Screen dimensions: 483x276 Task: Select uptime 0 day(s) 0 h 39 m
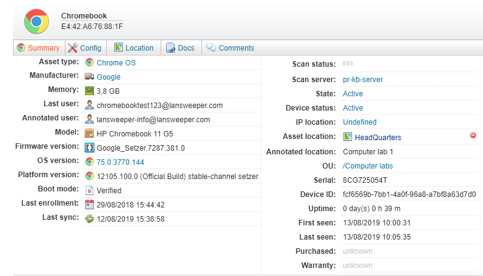tap(371, 209)
